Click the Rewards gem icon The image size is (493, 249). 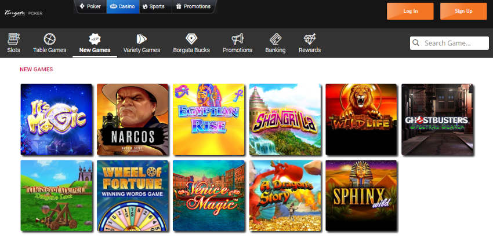(x=310, y=39)
